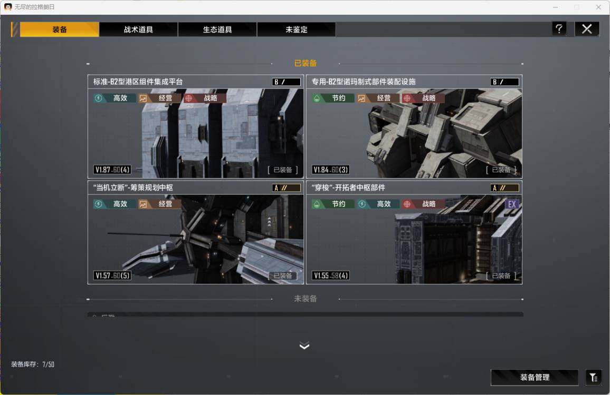610x395 pixels.
Task: Click the 节约 tag icon on "穿梭"-开拓者中枢部件
Action: point(317,204)
